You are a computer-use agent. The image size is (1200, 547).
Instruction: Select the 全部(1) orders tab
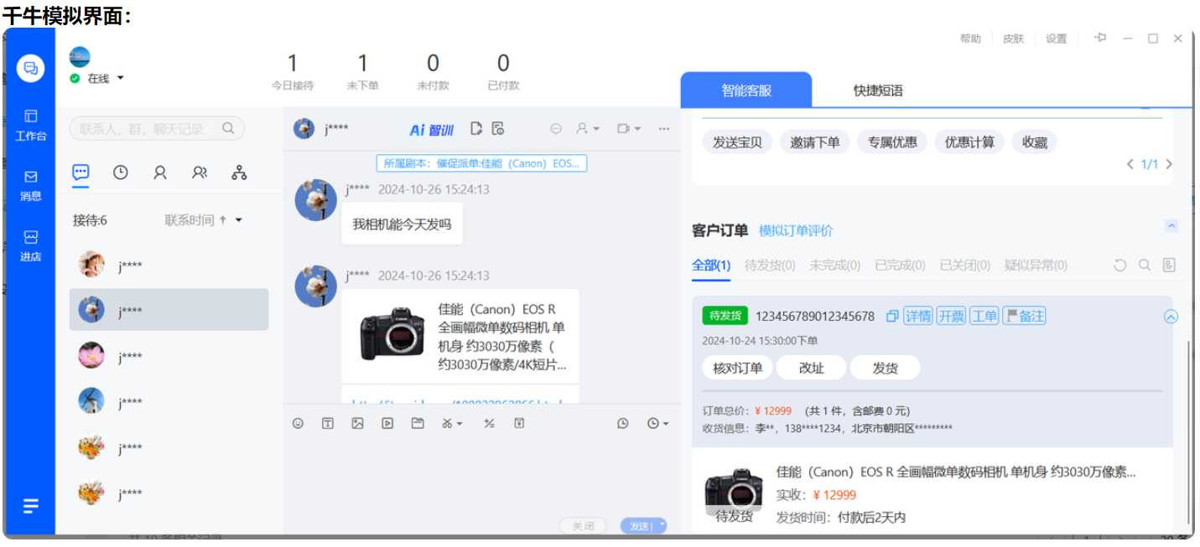pos(711,265)
